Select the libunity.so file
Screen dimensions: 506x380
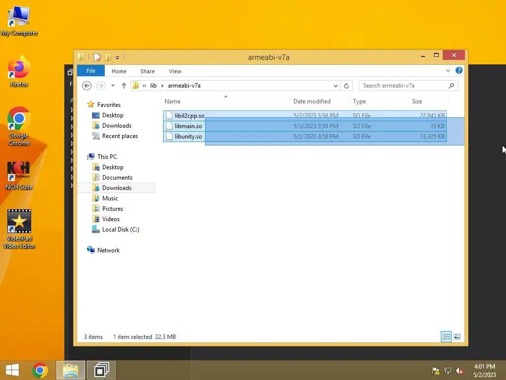tap(304, 137)
